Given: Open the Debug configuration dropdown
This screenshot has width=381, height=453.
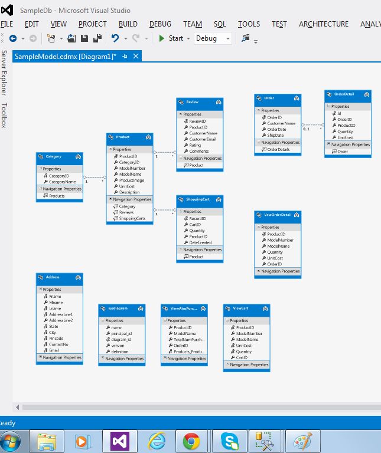Looking at the screenshot, I should coord(213,38).
